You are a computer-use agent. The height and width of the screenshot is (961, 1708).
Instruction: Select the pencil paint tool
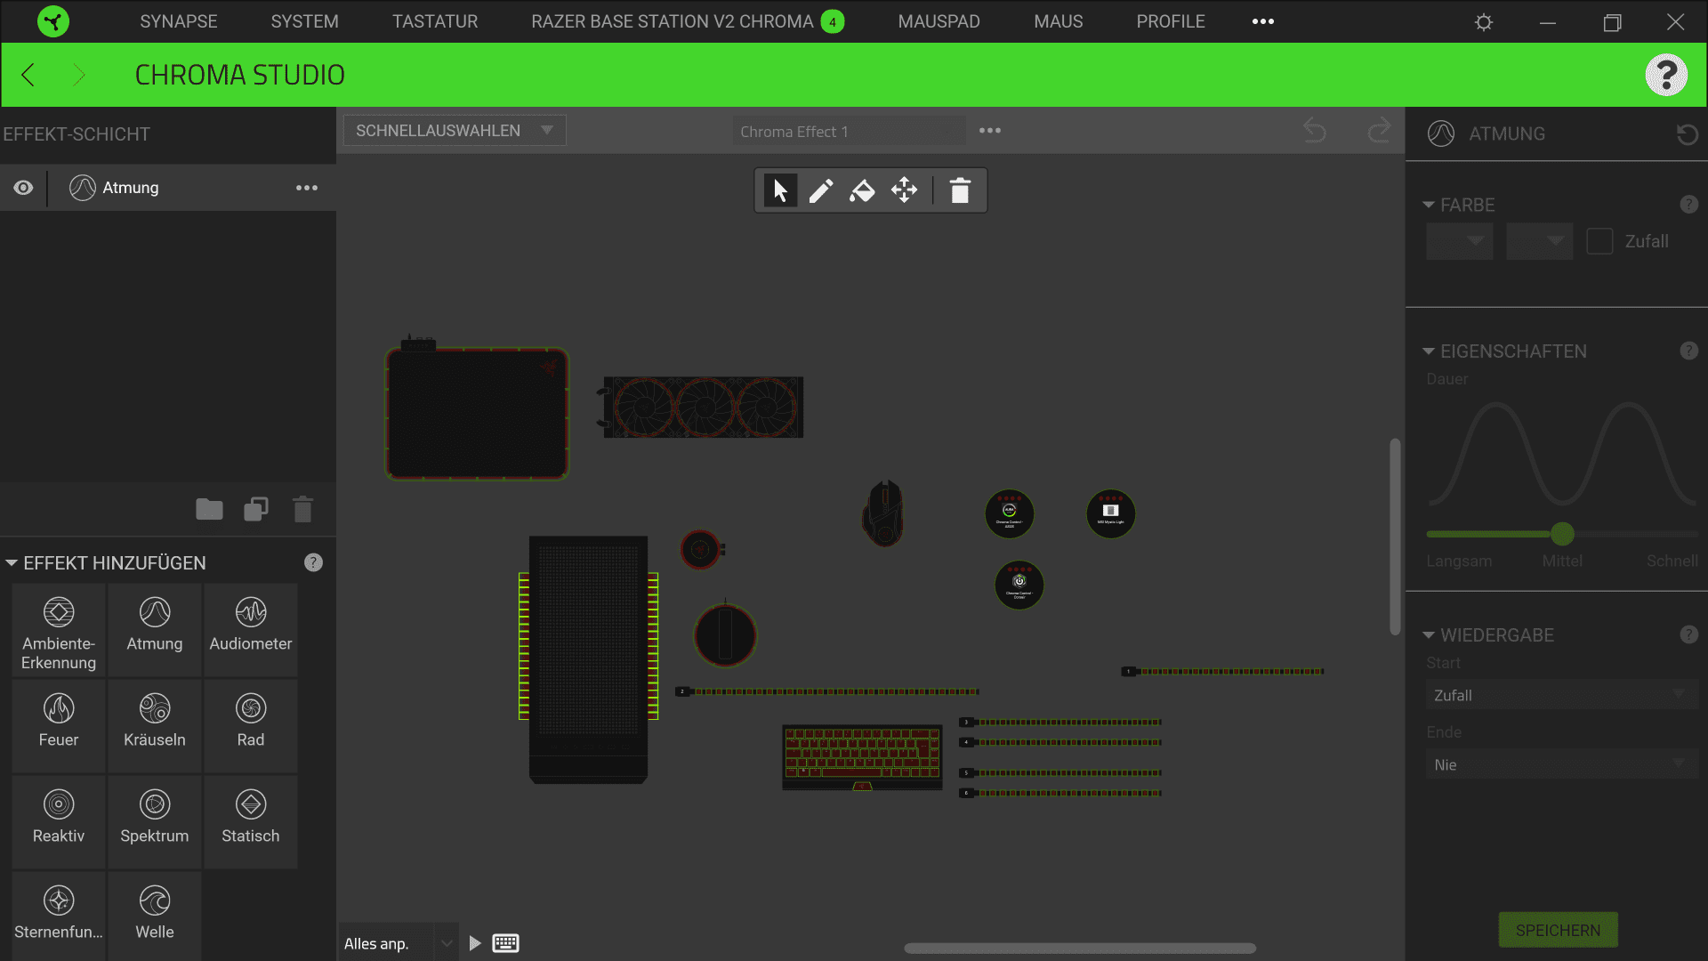[821, 190]
